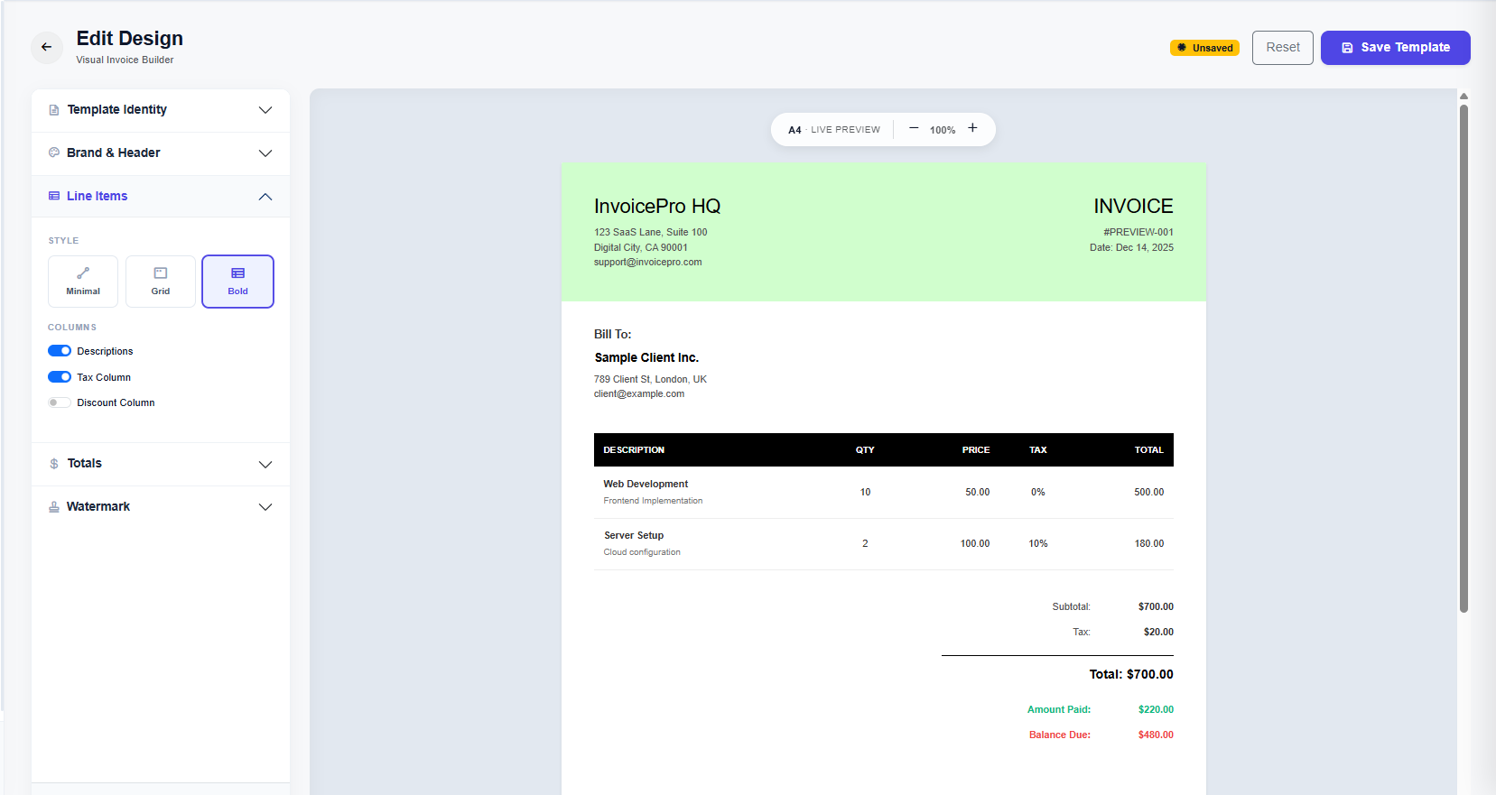The height and width of the screenshot is (795, 1496).
Task: Select the Bold line style icon
Action: 237,273
